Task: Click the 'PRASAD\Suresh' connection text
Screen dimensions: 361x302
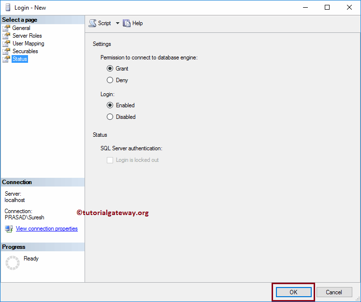Action: click(x=24, y=217)
